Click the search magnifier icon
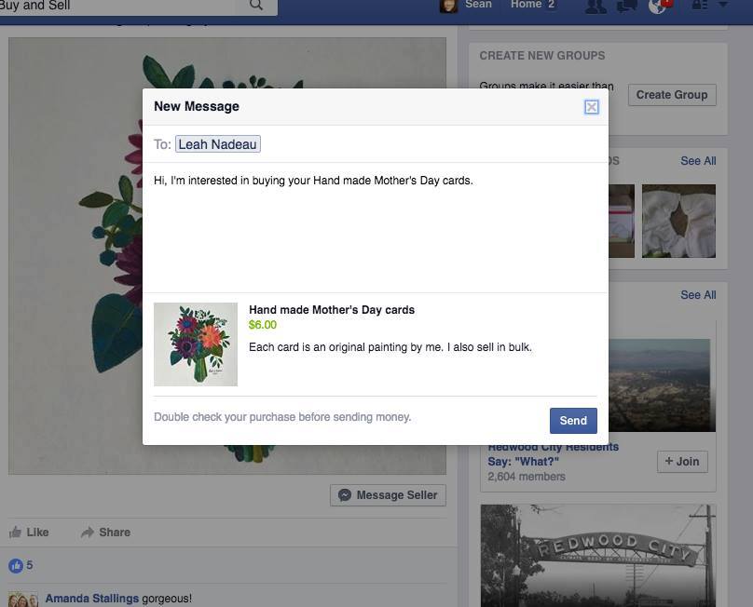Screen dimensions: 753x607 coord(256,5)
